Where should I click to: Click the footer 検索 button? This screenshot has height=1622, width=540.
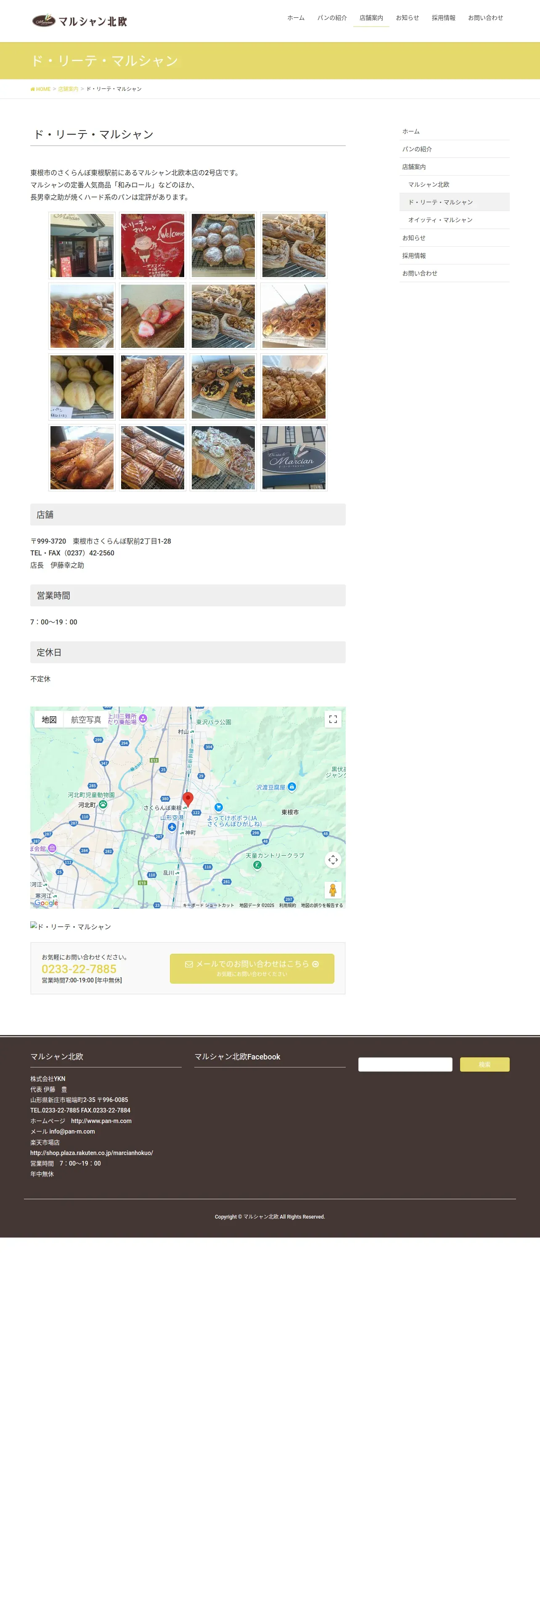click(484, 1064)
